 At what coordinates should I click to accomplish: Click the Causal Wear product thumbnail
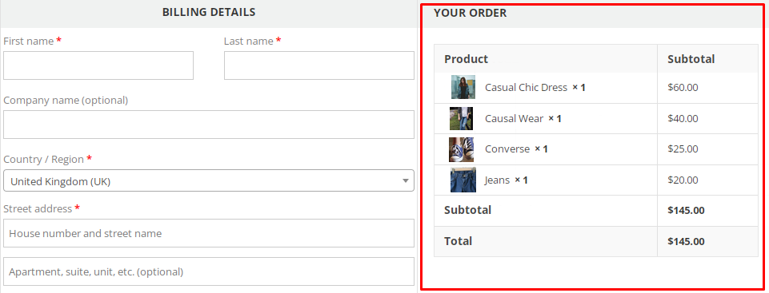tap(462, 118)
